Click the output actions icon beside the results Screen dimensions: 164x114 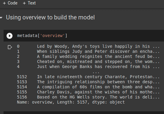pyautogui.click(x=10, y=47)
